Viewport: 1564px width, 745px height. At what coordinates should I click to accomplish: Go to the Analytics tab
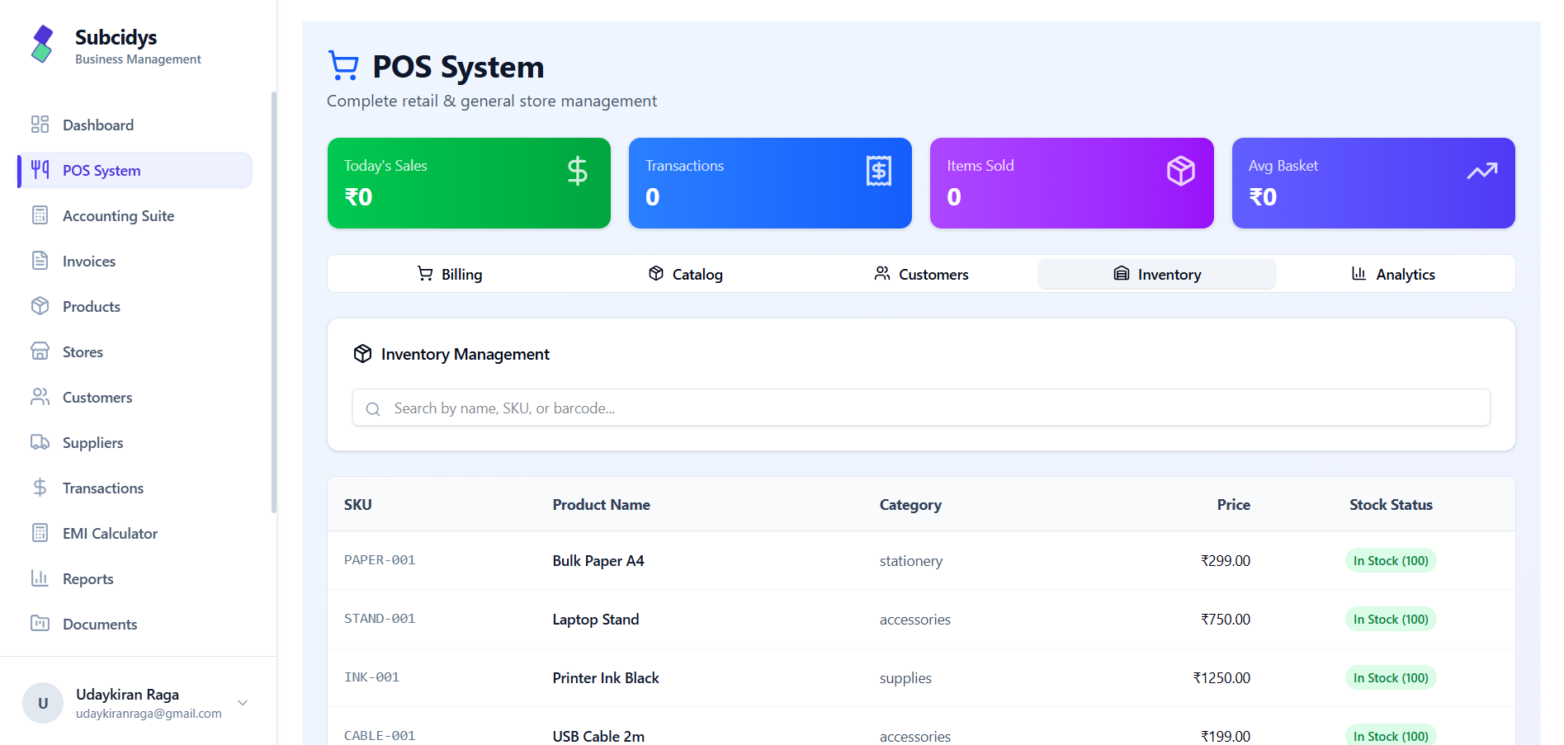(x=1393, y=274)
